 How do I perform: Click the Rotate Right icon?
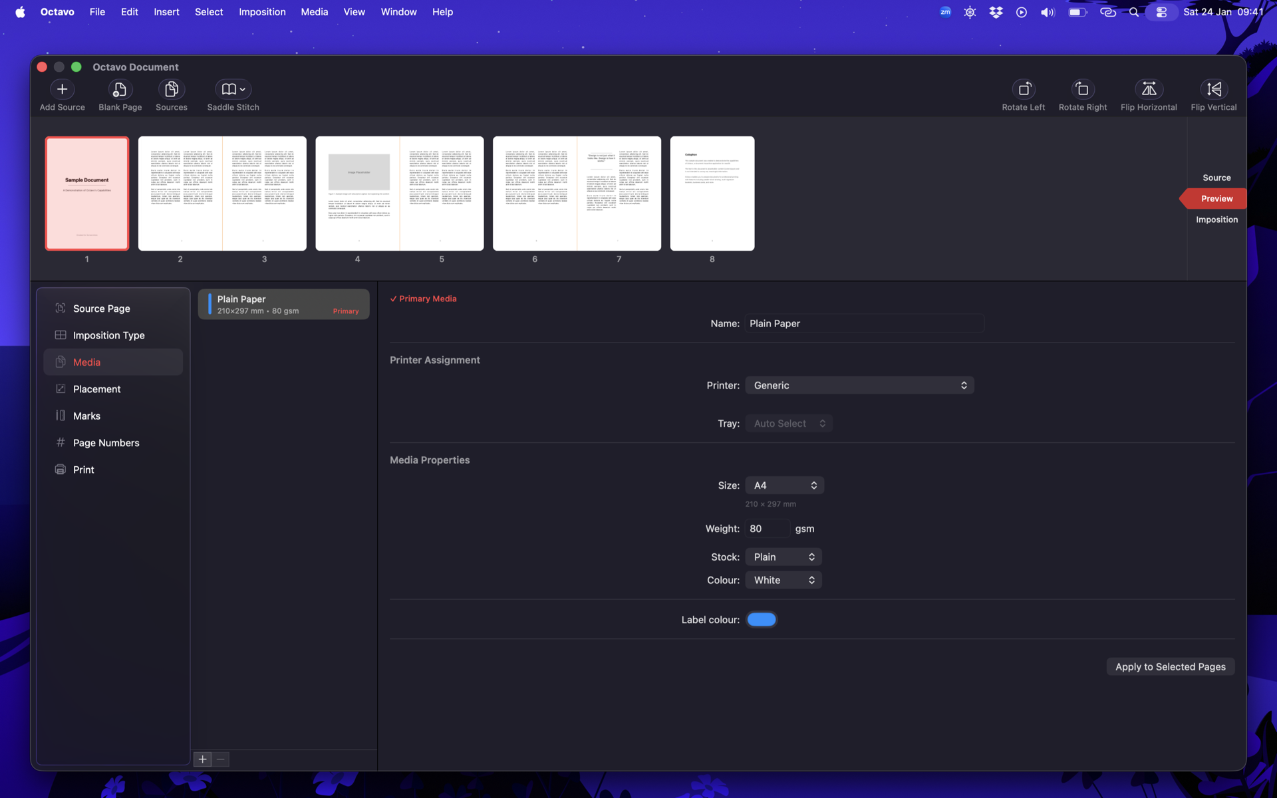point(1082,89)
